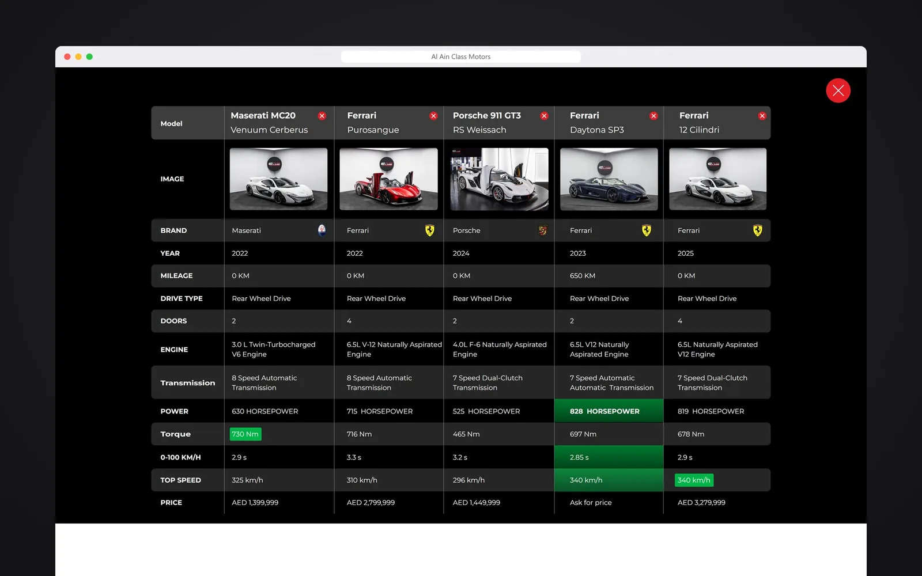Click the AED 1,449,999 price
Image resolution: width=922 pixels, height=576 pixels.
click(x=477, y=503)
